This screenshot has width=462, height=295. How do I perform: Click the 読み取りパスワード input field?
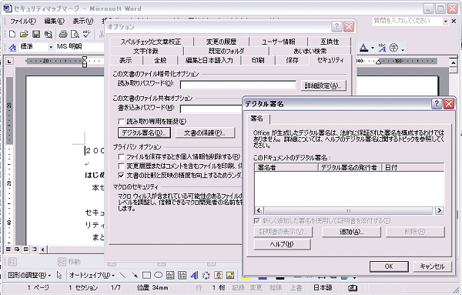click(238, 85)
